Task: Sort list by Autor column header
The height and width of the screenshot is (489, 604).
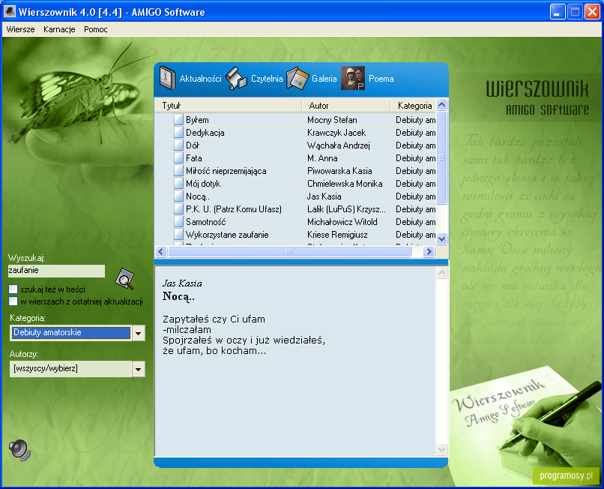Action: [346, 105]
